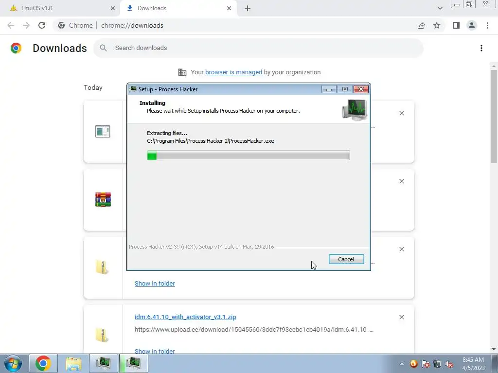Viewport: 498px width, 373px height.
Task: Minimize the Process Hacker Setup window
Action: coord(329,89)
